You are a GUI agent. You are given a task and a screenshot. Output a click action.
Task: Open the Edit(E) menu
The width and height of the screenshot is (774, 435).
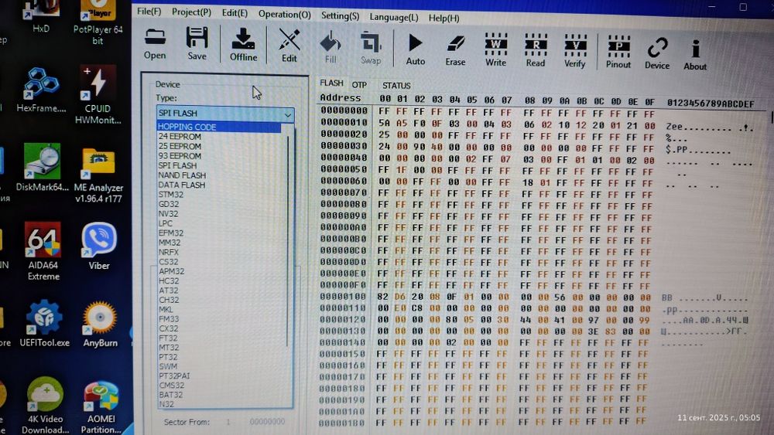point(235,13)
